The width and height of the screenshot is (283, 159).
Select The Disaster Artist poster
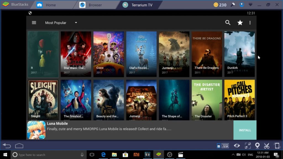pos(207,100)
